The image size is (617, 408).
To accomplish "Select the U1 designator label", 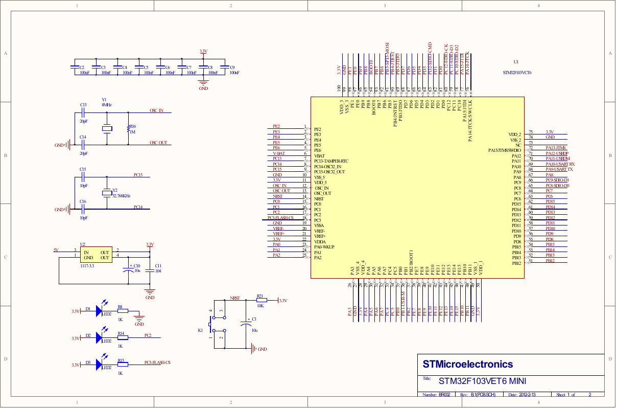I will click(x=517, y=61).
